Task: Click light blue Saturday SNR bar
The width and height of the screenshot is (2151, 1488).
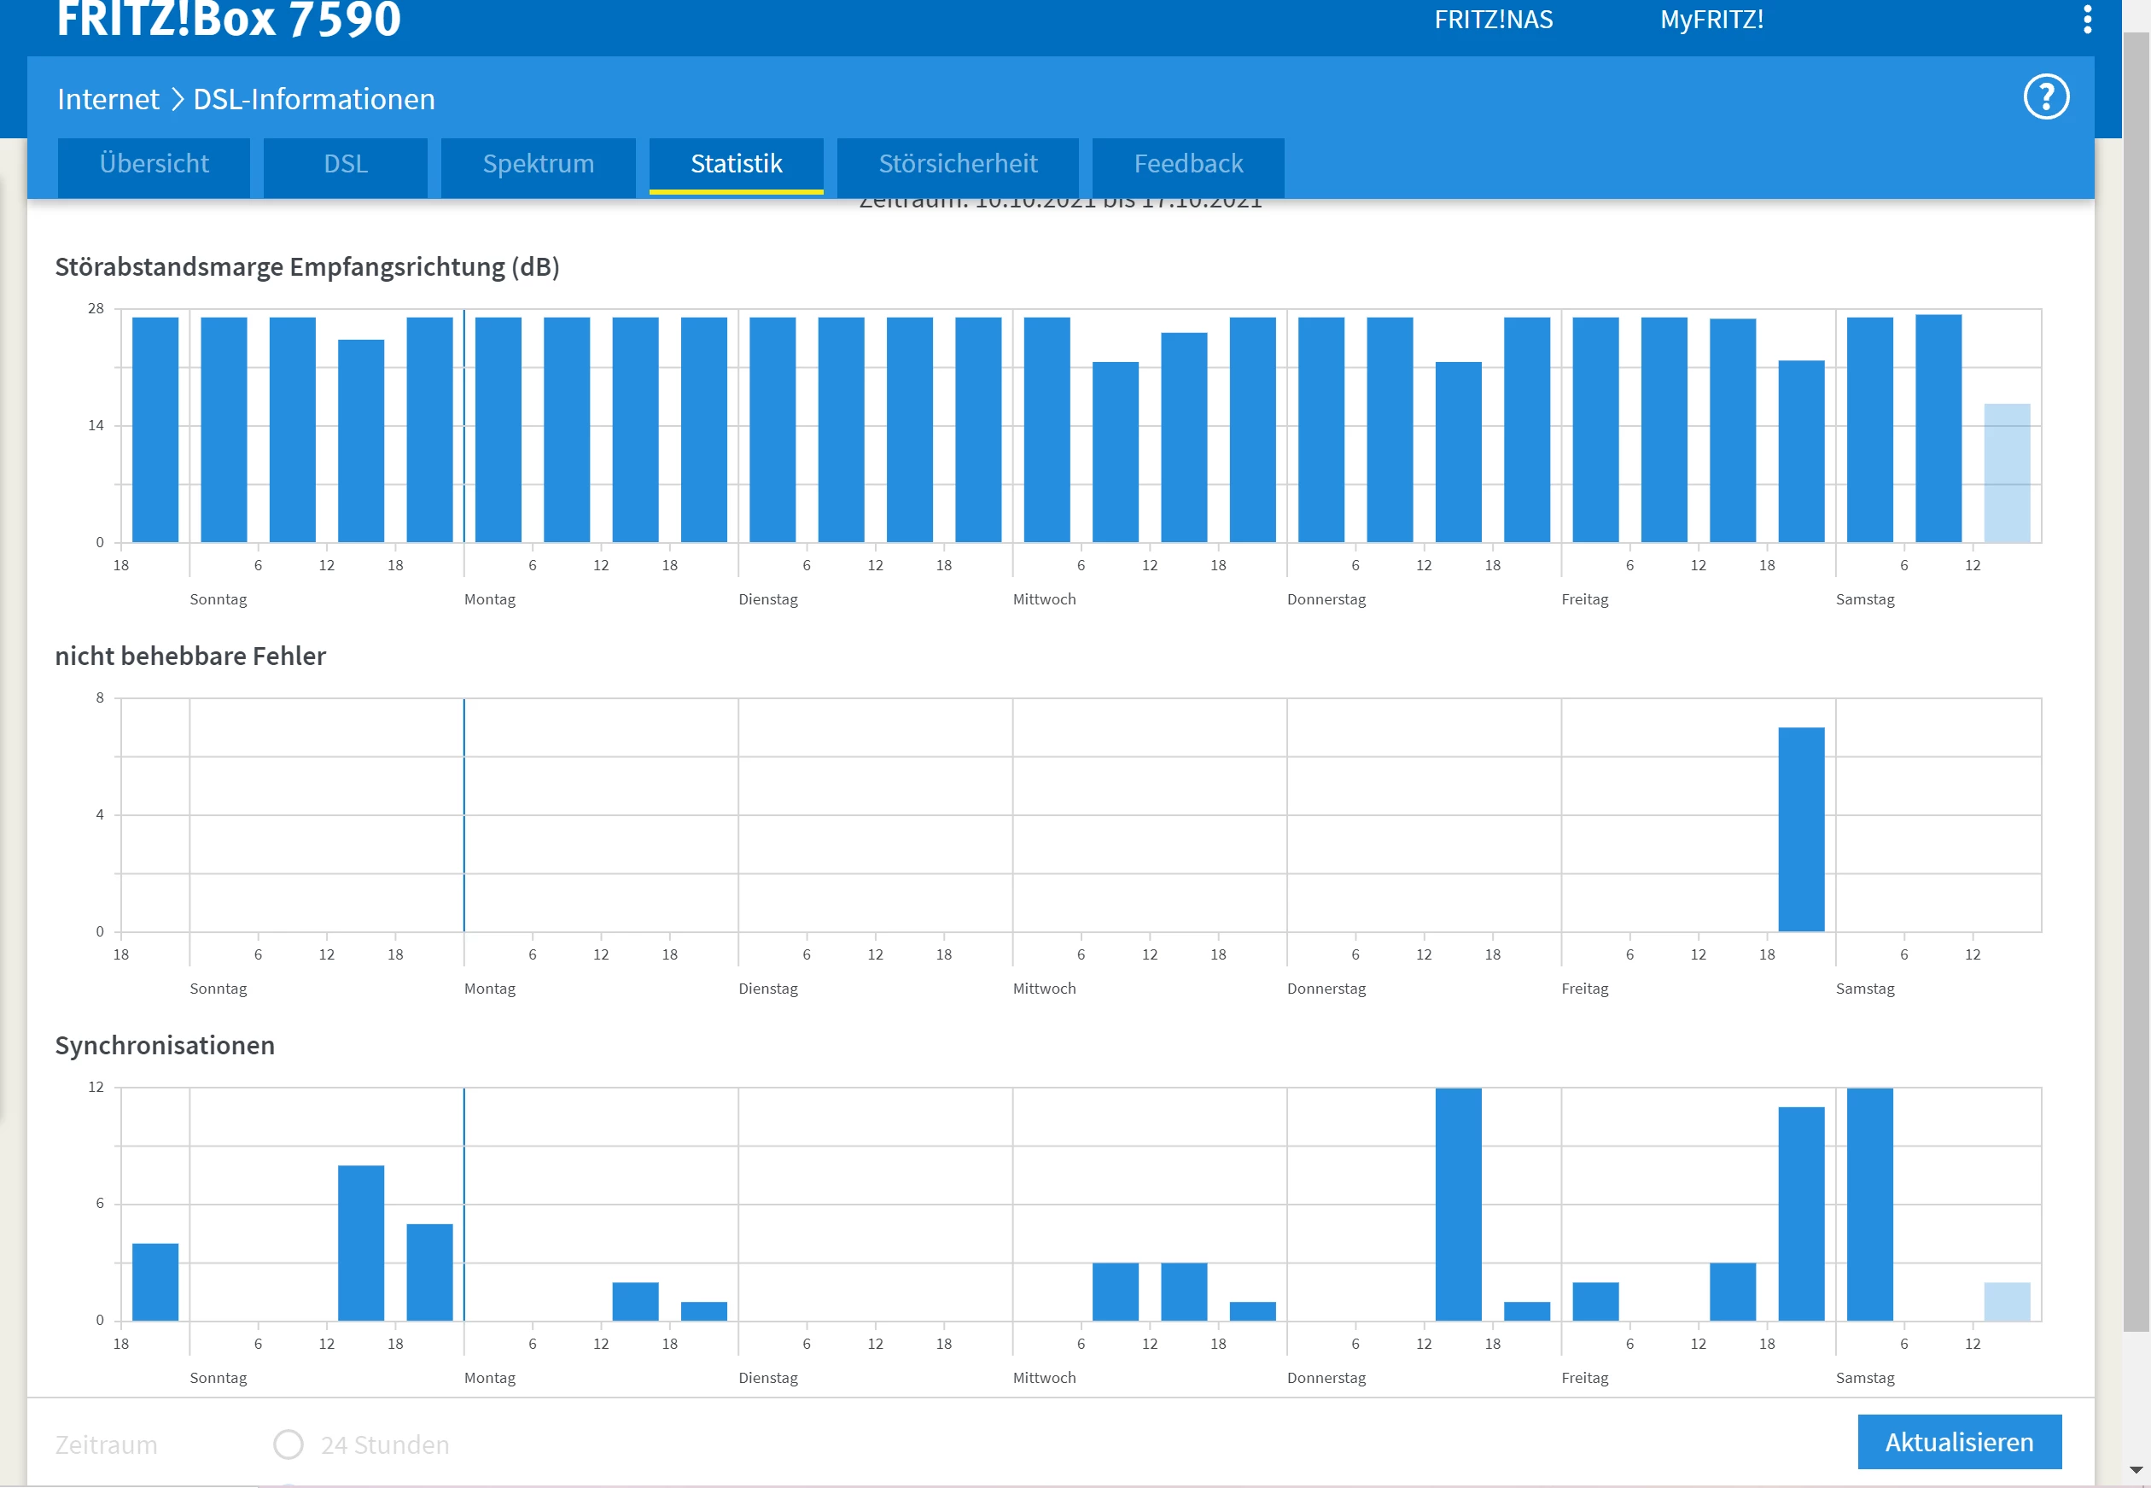Action: [x=2007, y=473]
